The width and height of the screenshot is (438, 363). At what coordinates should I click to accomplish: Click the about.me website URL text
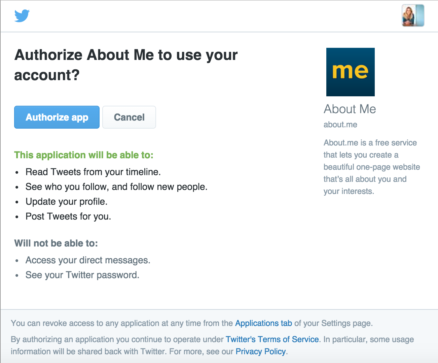340,125
